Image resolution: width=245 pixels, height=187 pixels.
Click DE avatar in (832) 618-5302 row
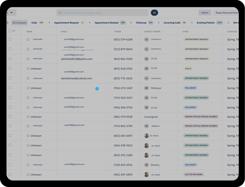(x=146, y=68)
